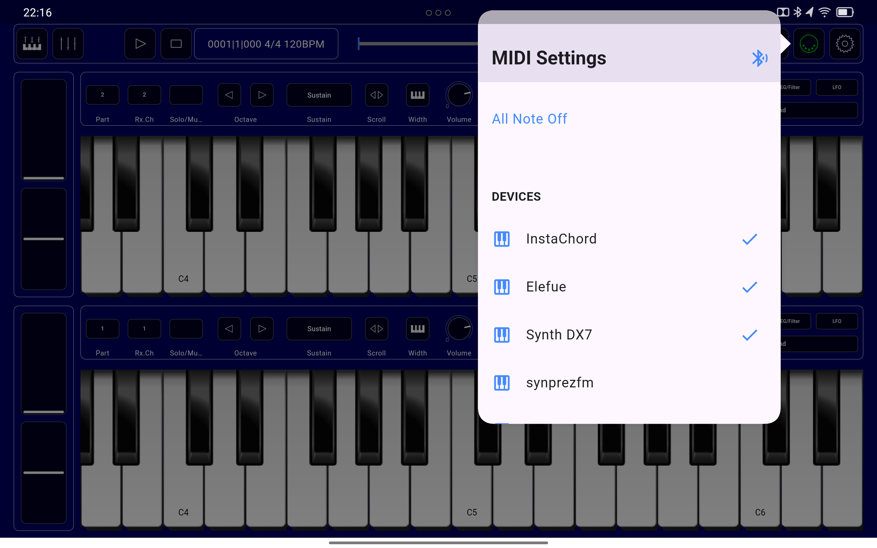Stop playback with the square button
877x548 pixels.
click(176, 44)
